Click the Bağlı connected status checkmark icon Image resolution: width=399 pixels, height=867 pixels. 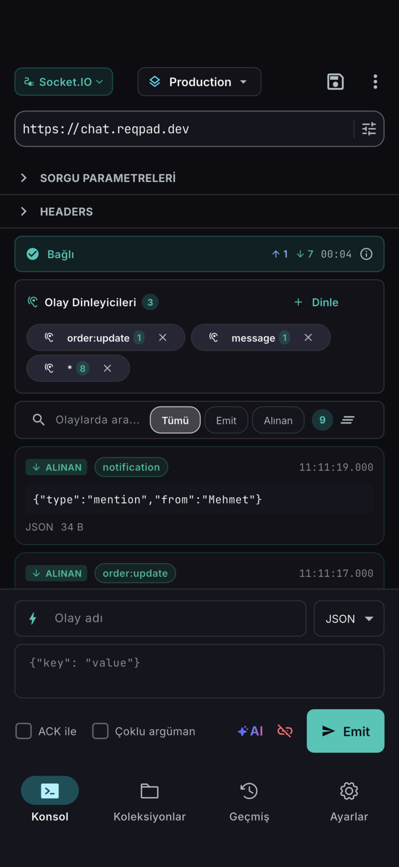click(33, 254)
